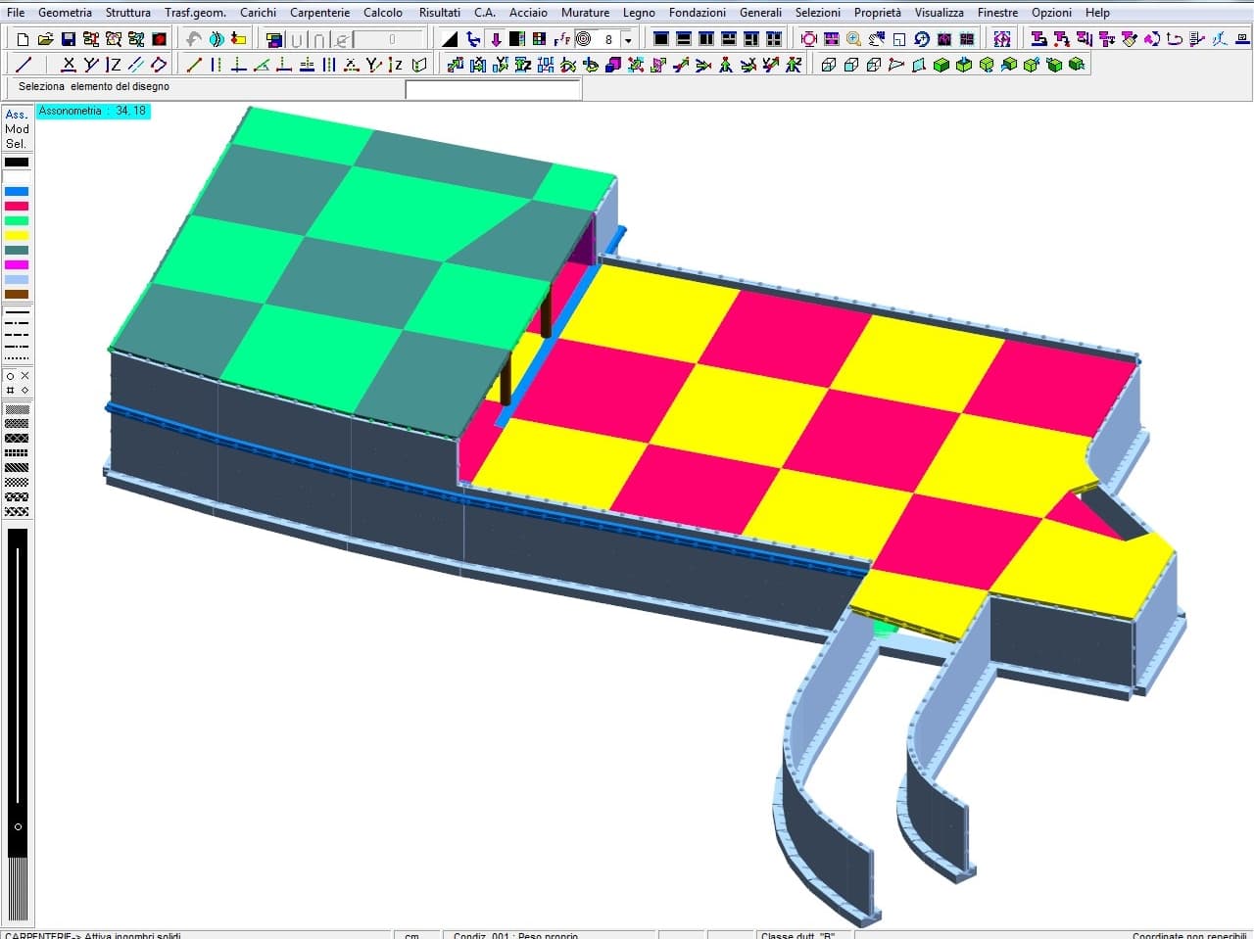Pick the blue color swatch
The width and height of the screenshot is (1254, 939).
click(x=17, y=192)
